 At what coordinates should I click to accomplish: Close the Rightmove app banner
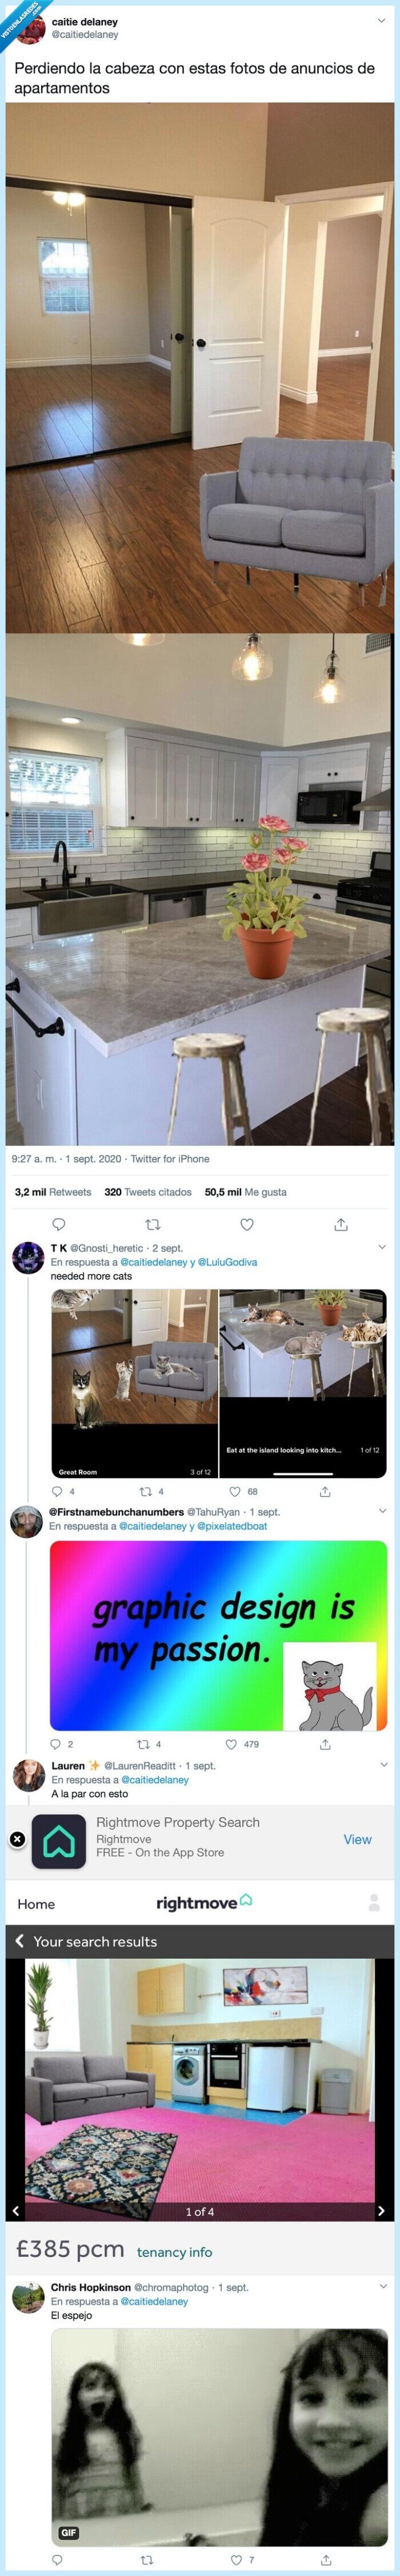tap(17, 1838)
